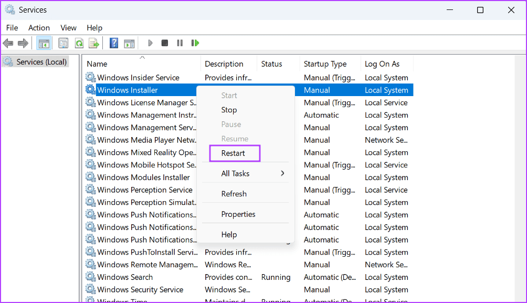Viewport: 527px width, 303px height.
Task: Select the Windows PushToInstall Servi... row
Action: click(249, 252)
